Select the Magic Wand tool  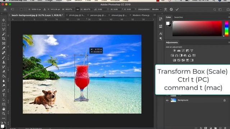pos(4,34)
